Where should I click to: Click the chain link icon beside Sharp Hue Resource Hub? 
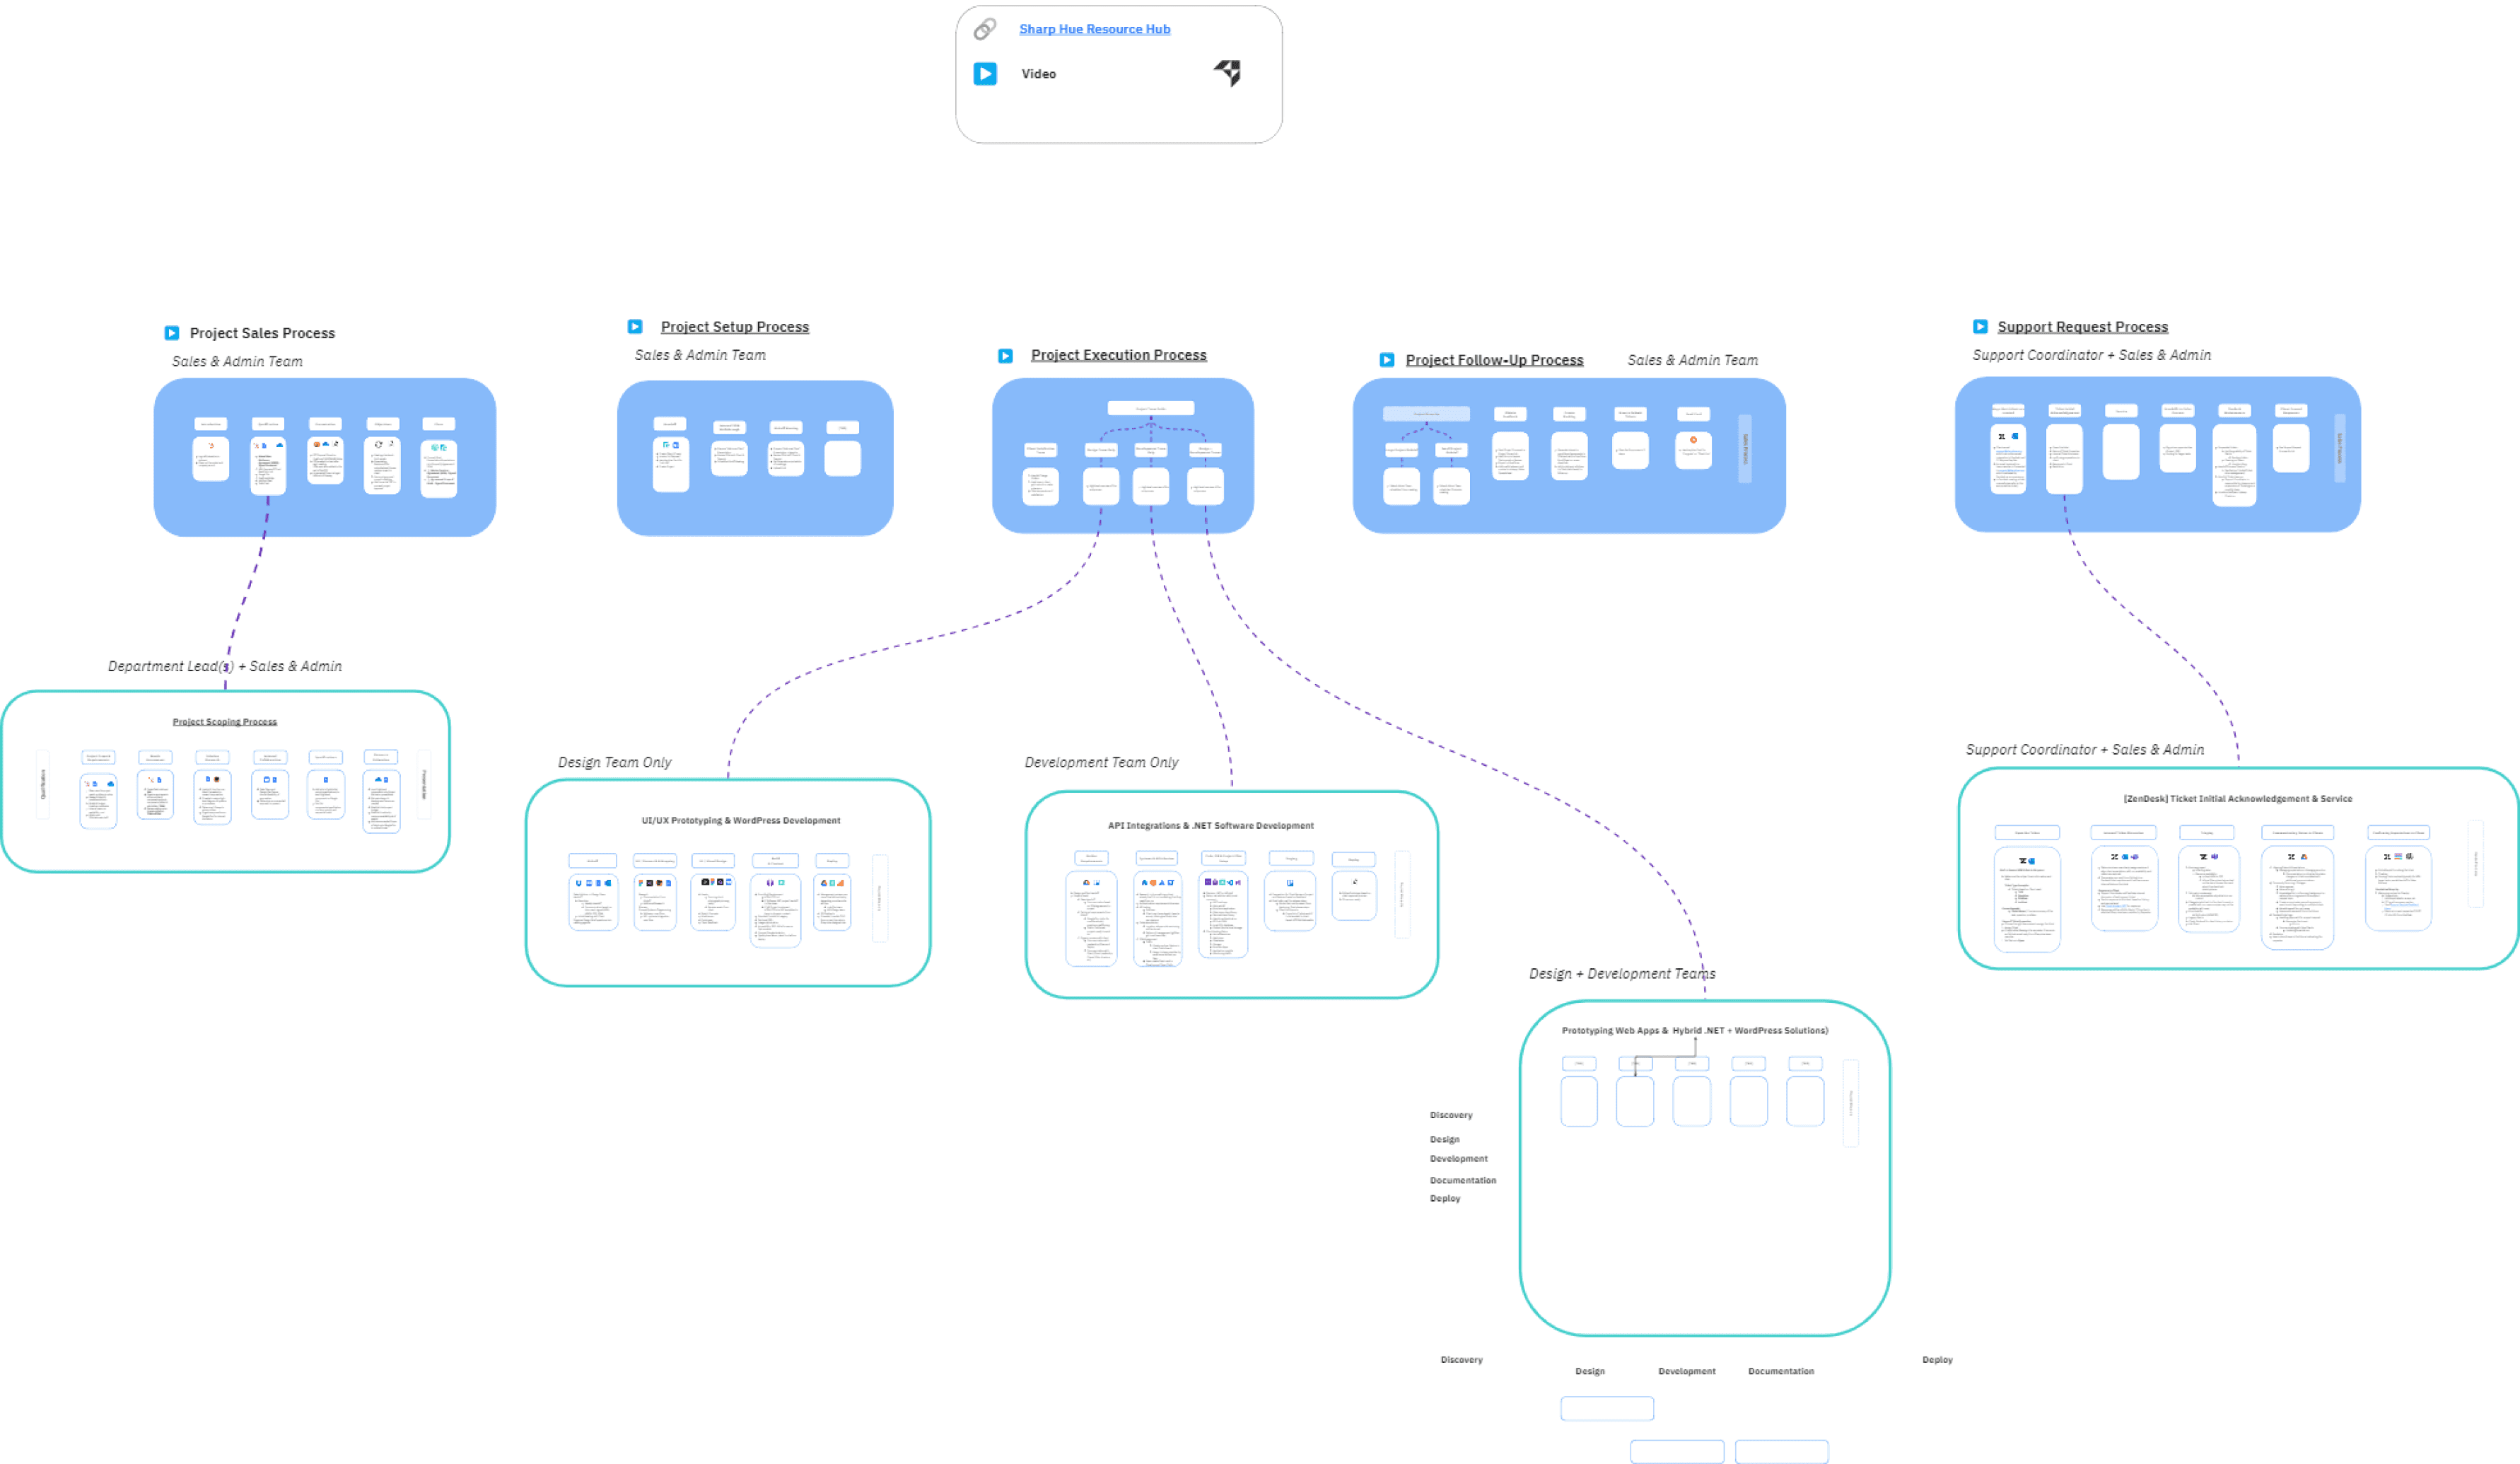click(985, 29)
